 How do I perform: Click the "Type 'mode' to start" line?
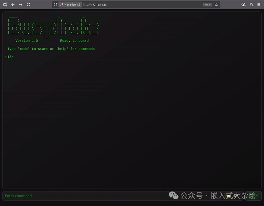tap(51, 49)
